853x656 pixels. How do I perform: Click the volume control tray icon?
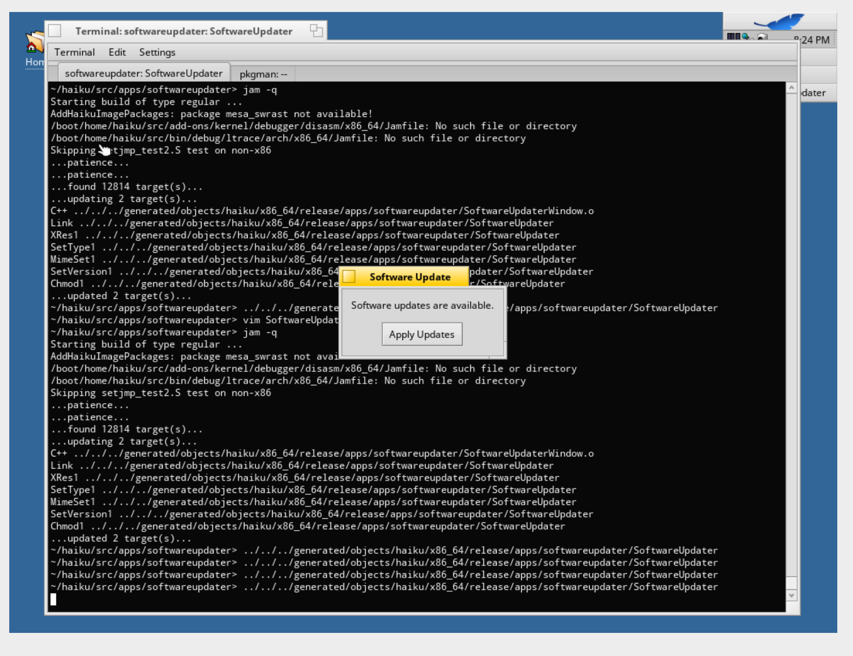(x=762, y=36)
